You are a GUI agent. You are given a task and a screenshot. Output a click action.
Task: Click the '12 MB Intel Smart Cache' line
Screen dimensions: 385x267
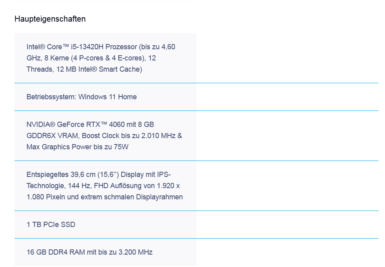pyautogui.click(x=99, y=69)
